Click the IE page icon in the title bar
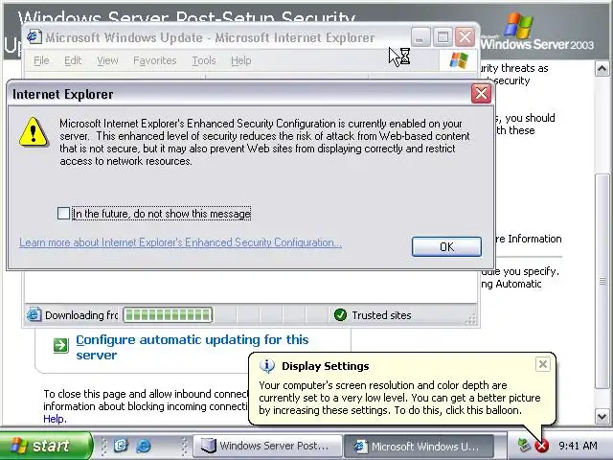The width and height of the screenshot is (613, 460). (34, 37)
